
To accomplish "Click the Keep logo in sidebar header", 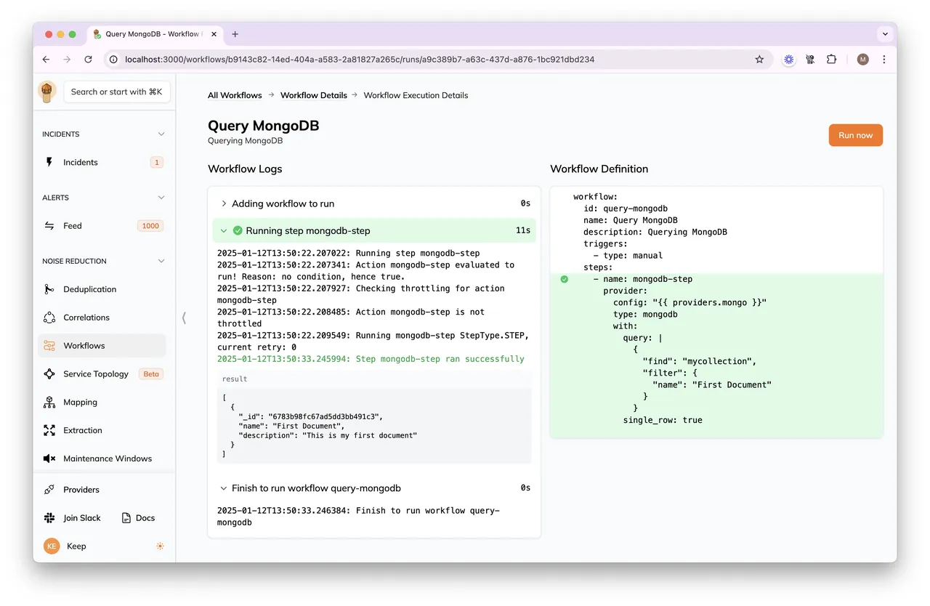I will (47, 92).
